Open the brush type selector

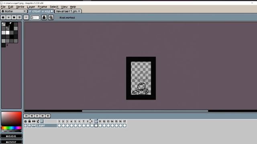[26, 17]
